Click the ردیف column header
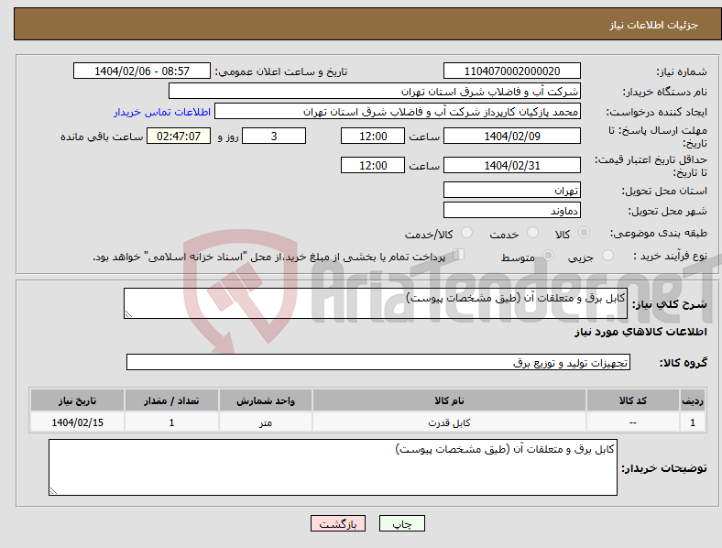The height and width of the screenshot is (548, 722). (693, 400)
